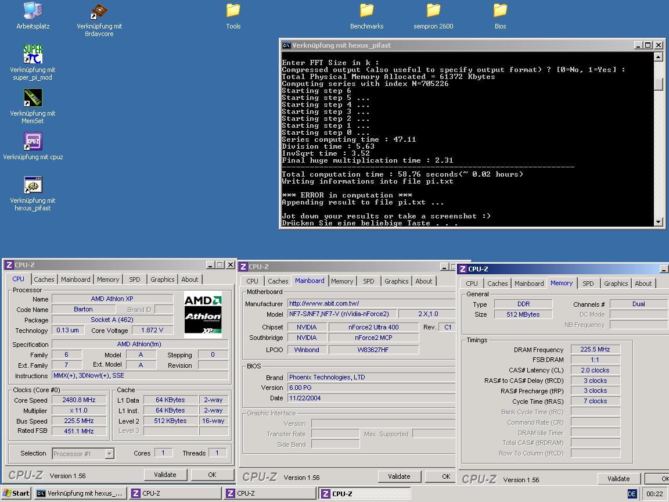Click the taskbar clock 00:22
Viewport: 669px width, 502px height.
(654, 494)
